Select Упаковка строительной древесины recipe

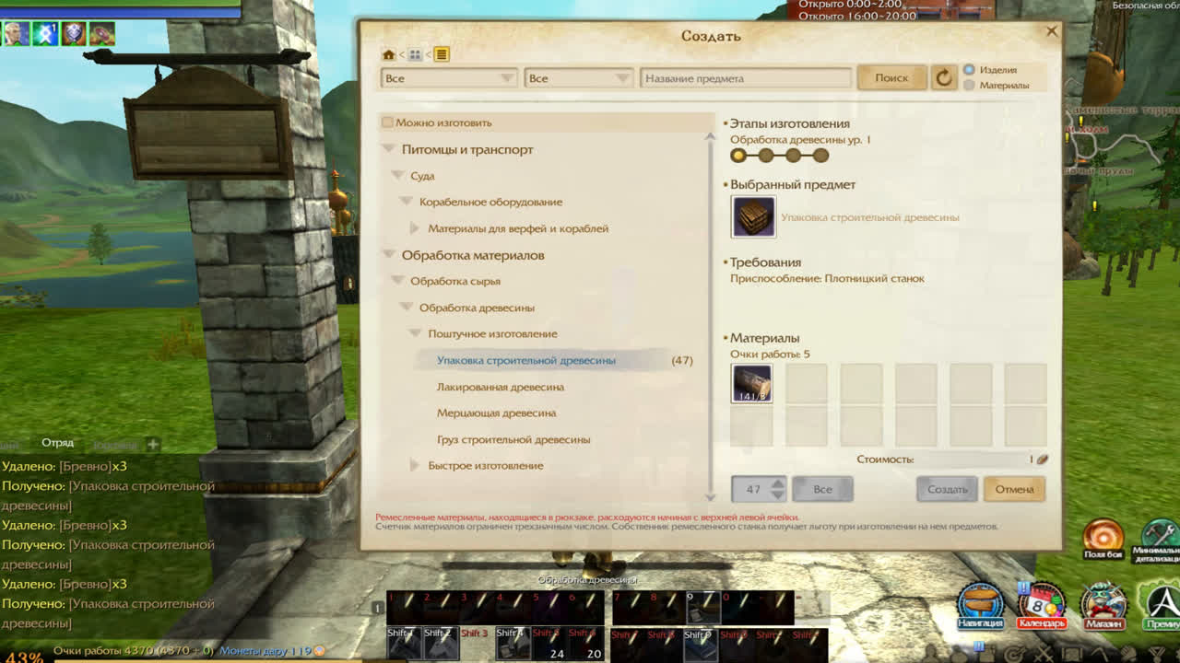tap(525, 360)
